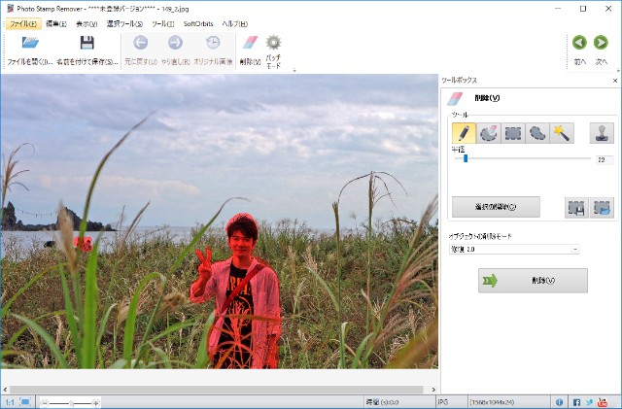
Task: Click the large green-arrow remove button
Action: pyautogui.click(x=533, y=281)
